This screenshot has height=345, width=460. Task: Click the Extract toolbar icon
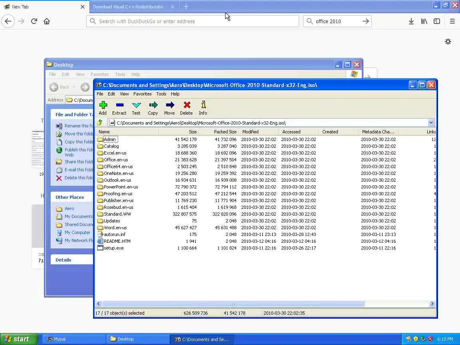119,108
